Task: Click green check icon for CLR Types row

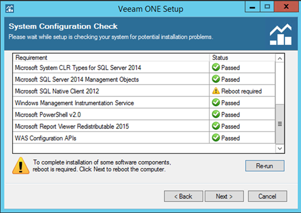Action: 216,67
